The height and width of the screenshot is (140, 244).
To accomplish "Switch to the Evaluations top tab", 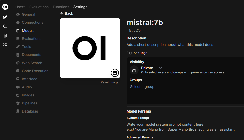I will (39, 7).
